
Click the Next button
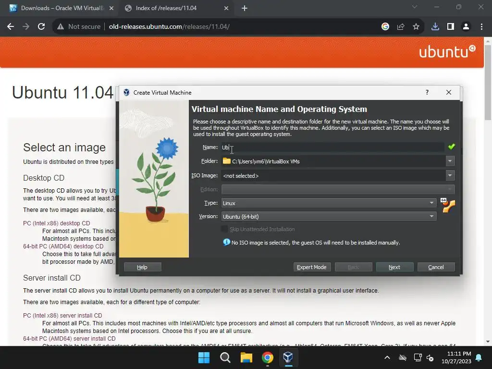click(395, 267)
